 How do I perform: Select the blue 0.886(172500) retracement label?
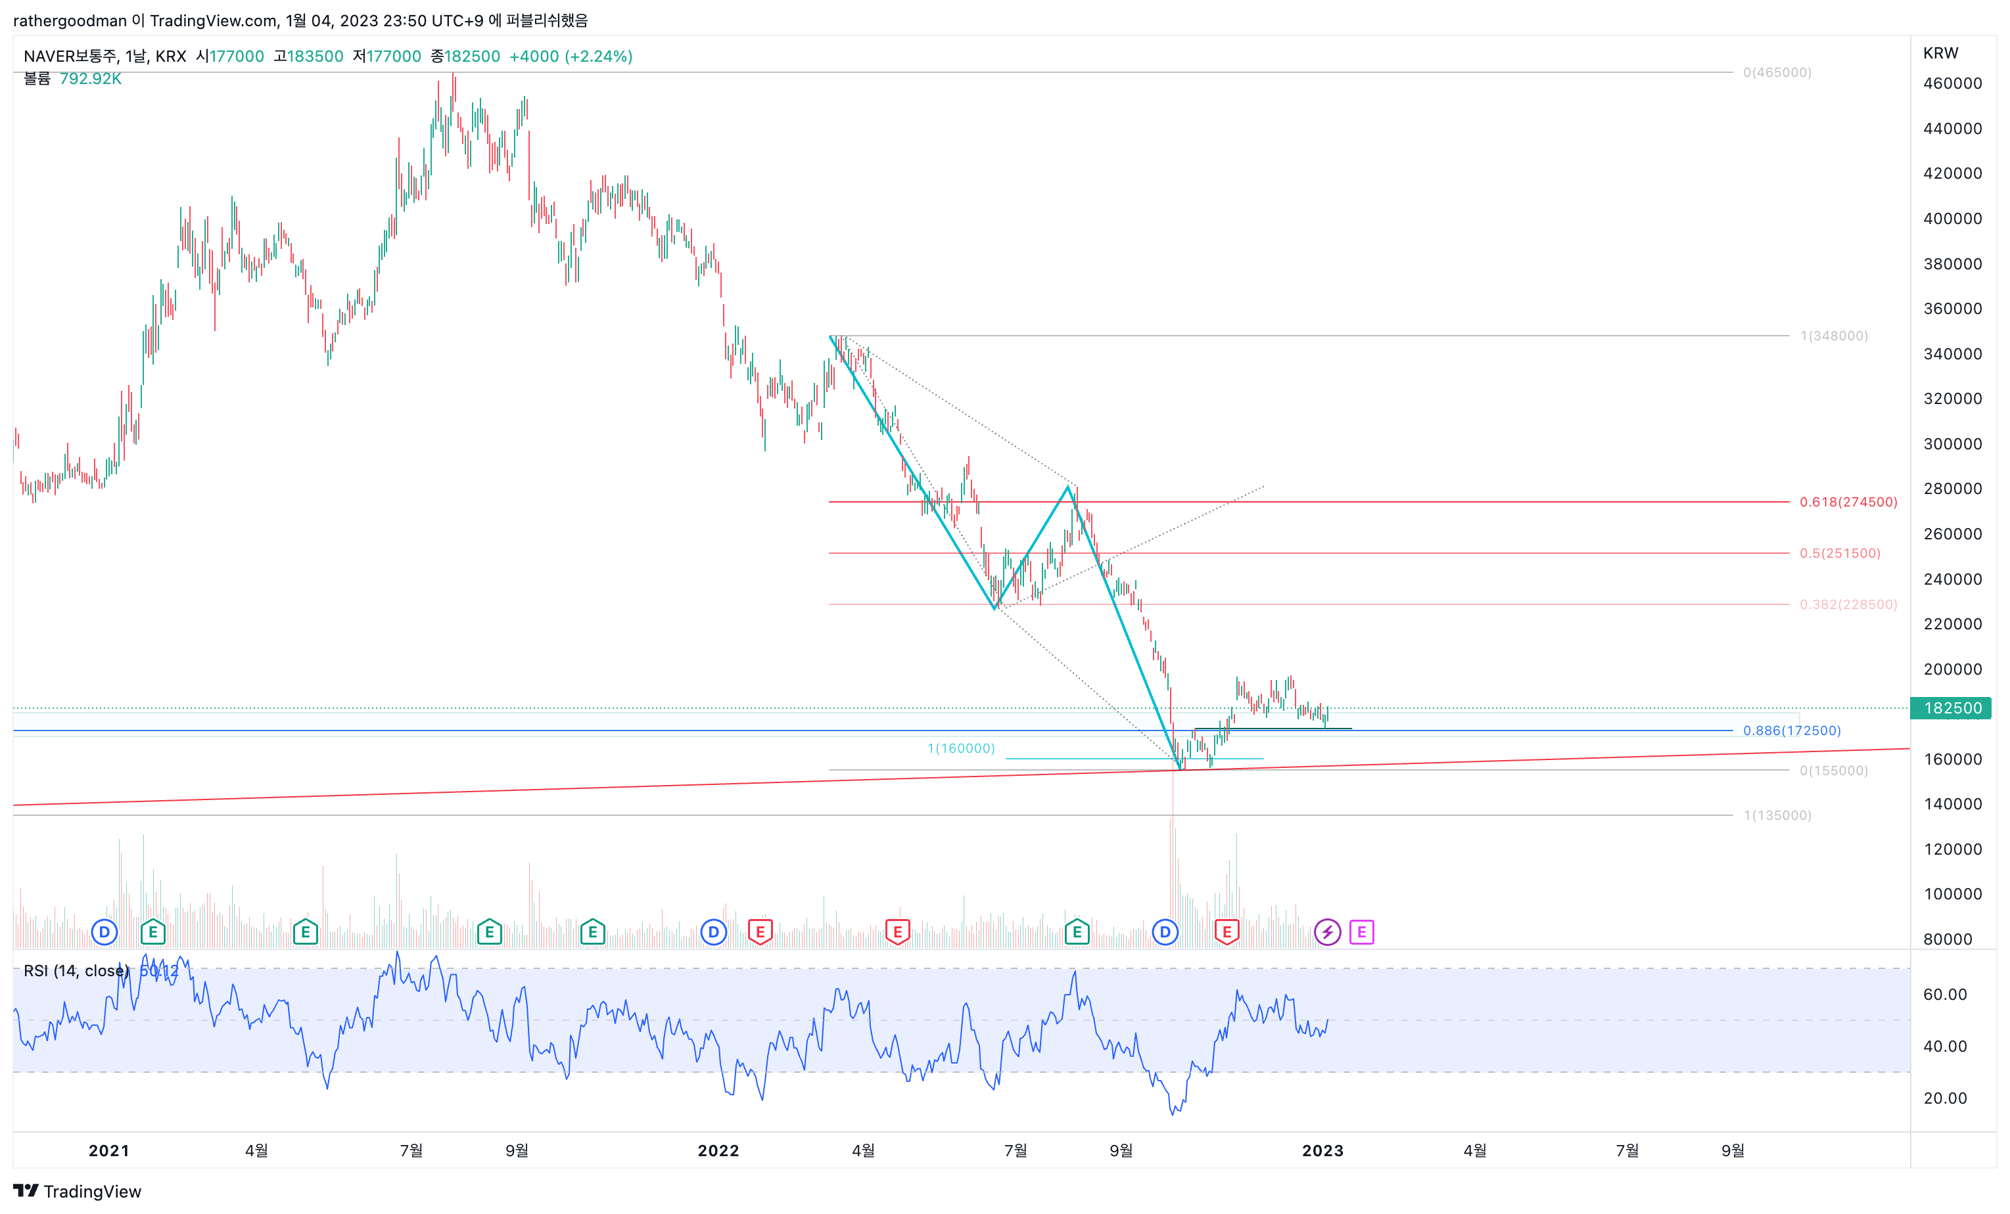(x=1791, y=731)
